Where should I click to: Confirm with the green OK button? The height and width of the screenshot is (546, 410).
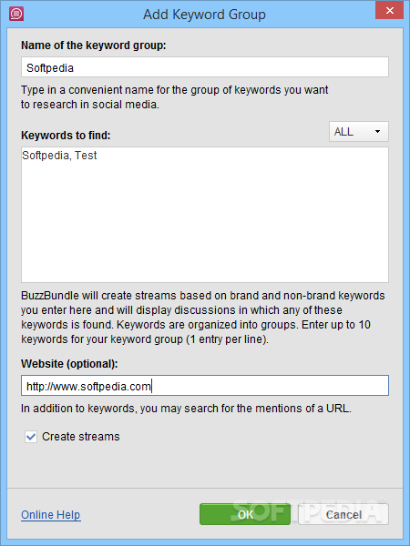[245, 514]
